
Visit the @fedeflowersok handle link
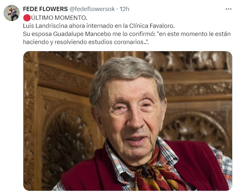click(x=92, y=9)
